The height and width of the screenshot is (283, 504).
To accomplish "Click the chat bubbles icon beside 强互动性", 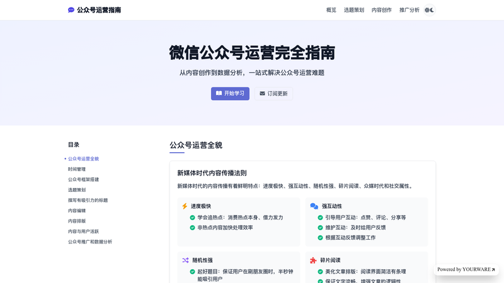I will point(314,206).
